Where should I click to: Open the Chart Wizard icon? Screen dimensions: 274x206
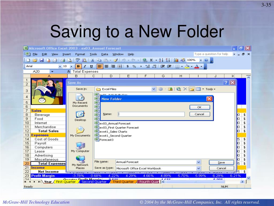[x=176, y=60]
